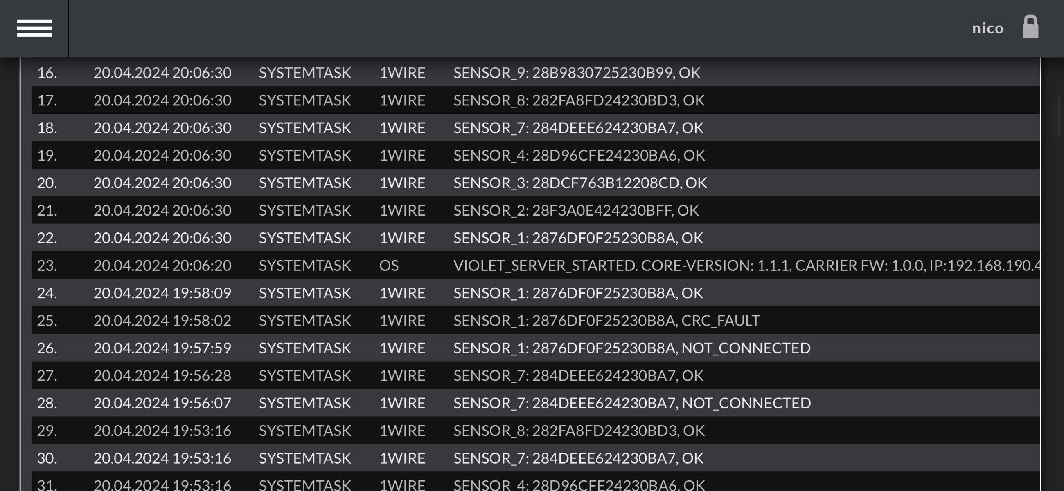
Task: Click the vertical scrollbar at right edge
Action: click(x=1059, y=117)
